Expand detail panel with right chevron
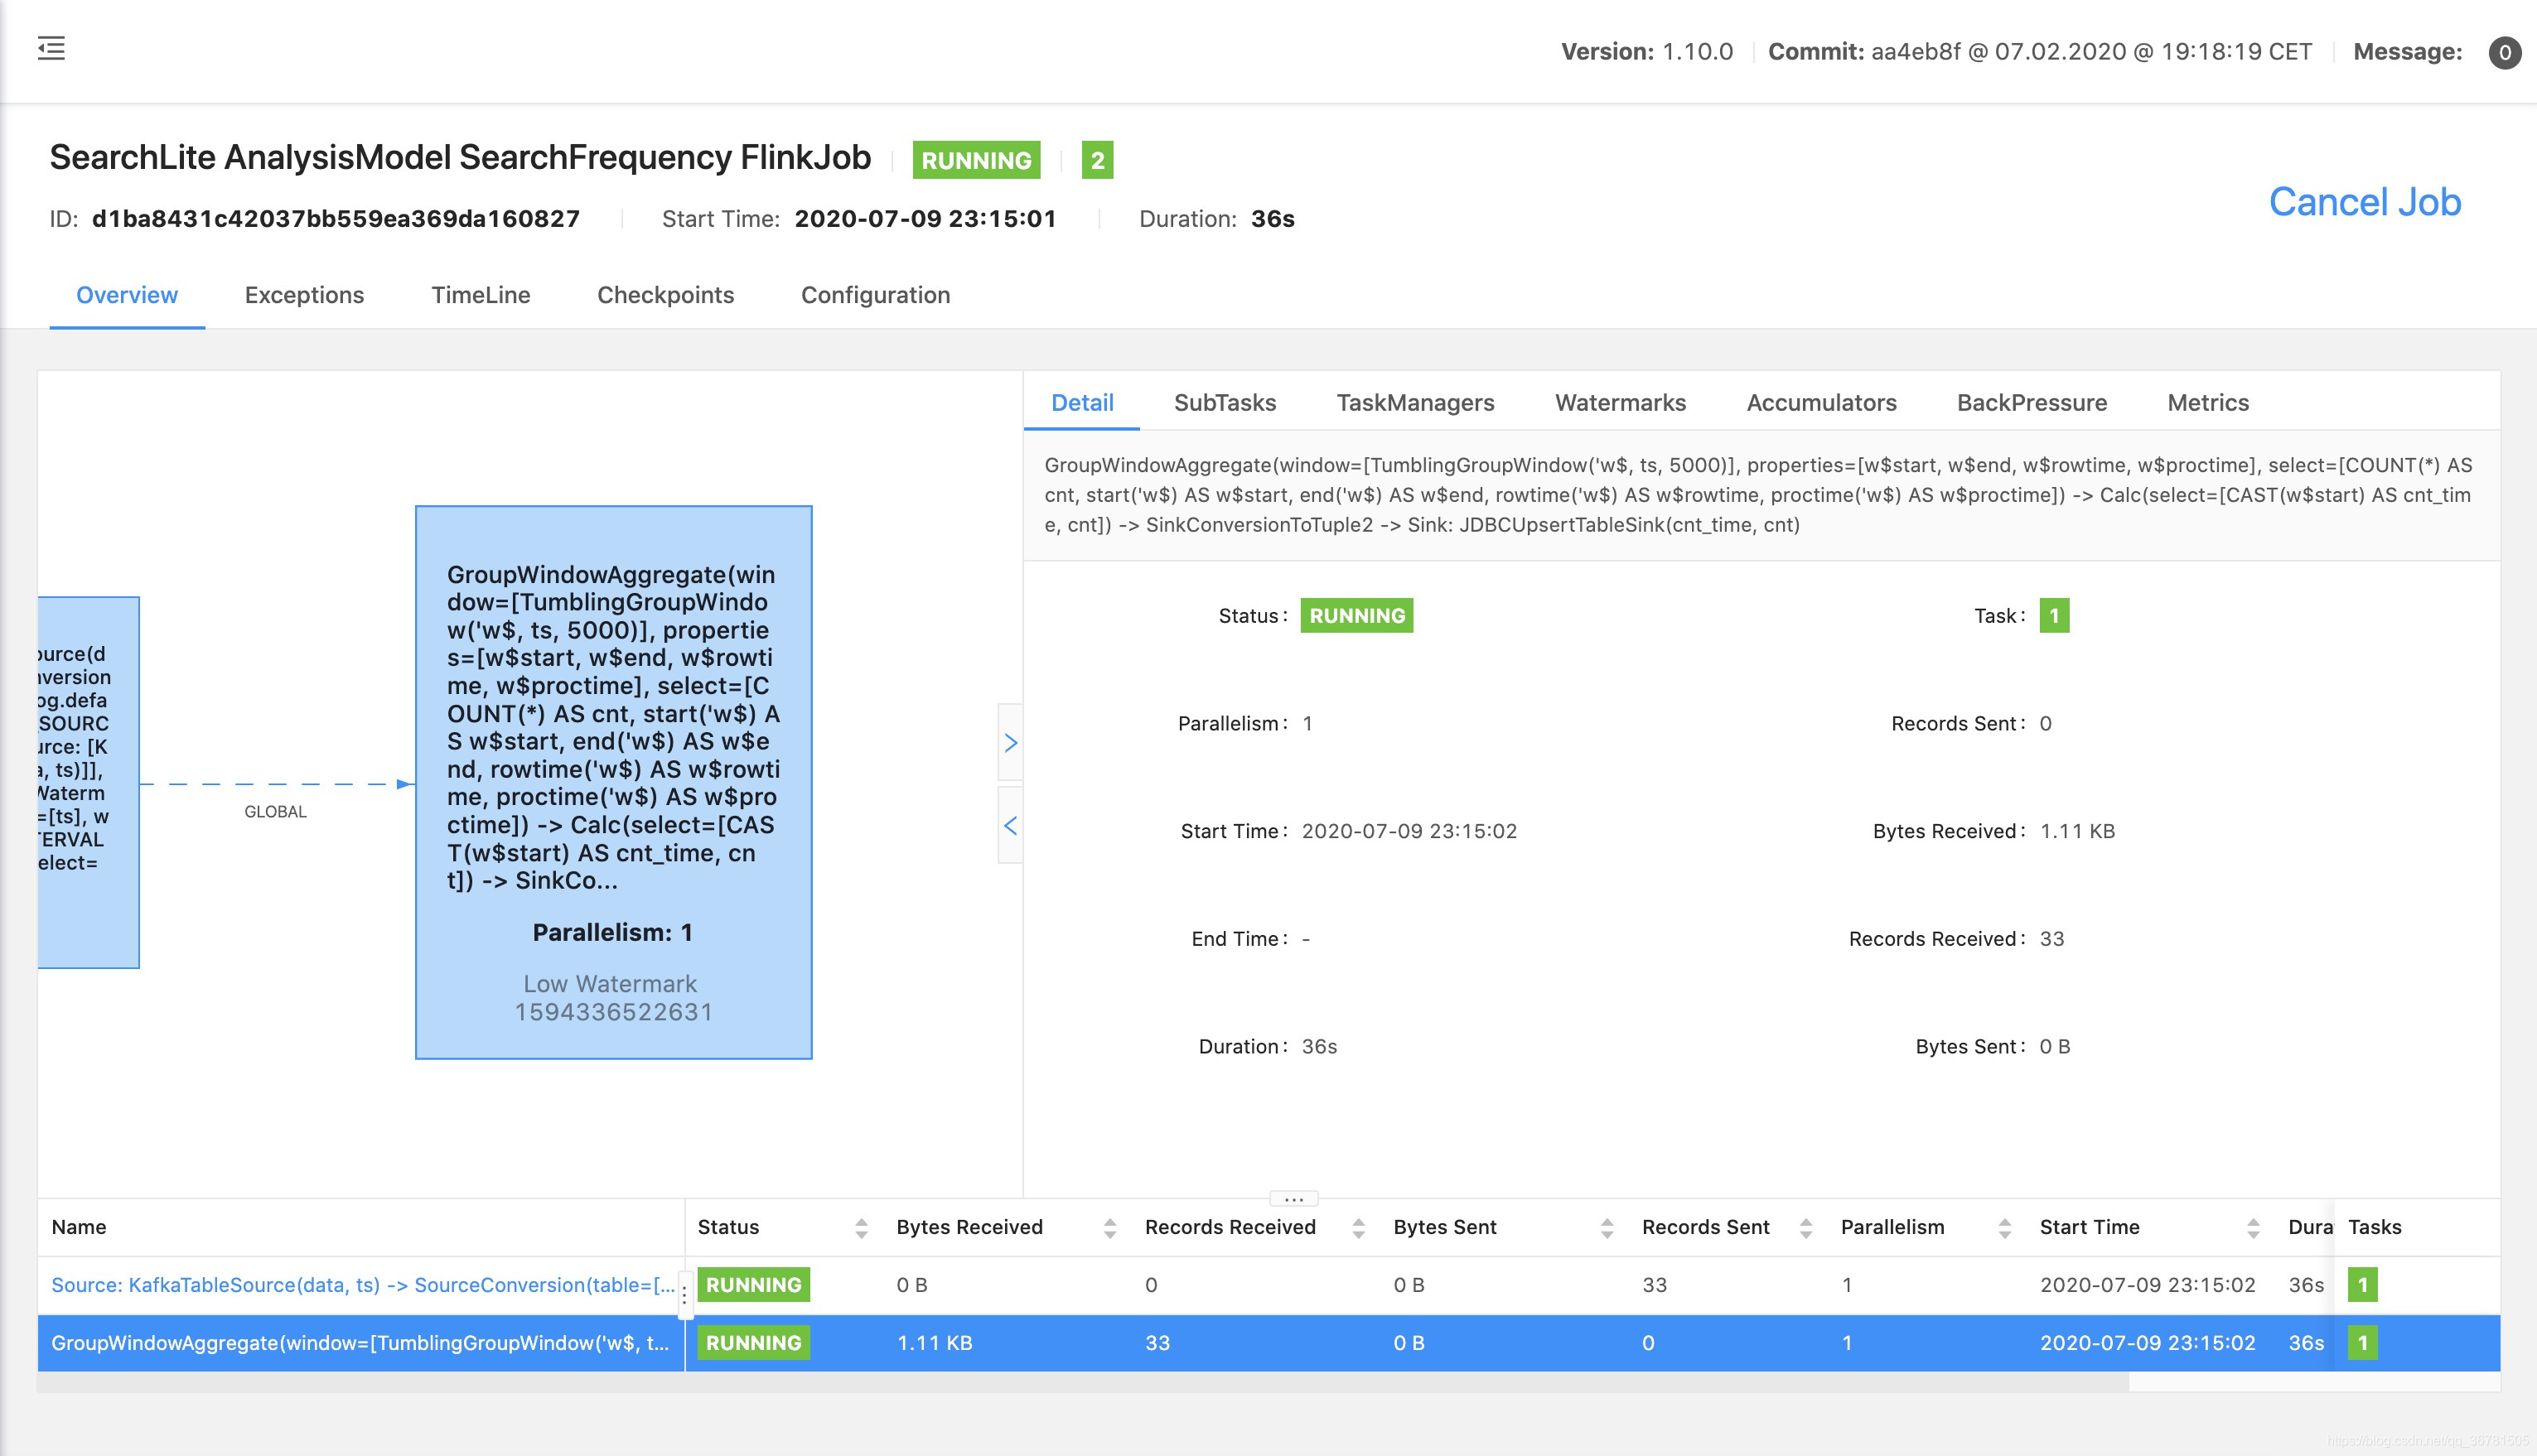The image size is (2537, 1456). tap(1010, 742)
